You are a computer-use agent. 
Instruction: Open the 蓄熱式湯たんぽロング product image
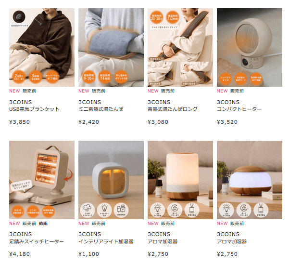(180, 47)
